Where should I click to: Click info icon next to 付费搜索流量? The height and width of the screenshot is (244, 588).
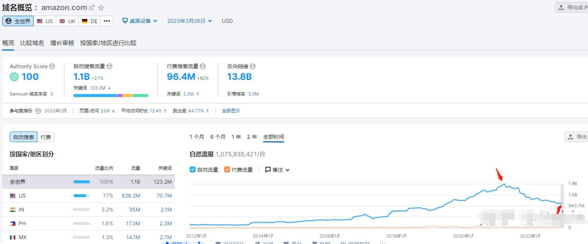click(203, 66)
